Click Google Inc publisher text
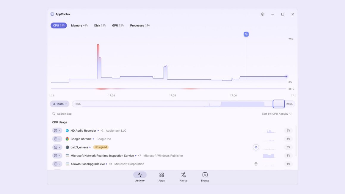345x194 pixels. [103, 139]
